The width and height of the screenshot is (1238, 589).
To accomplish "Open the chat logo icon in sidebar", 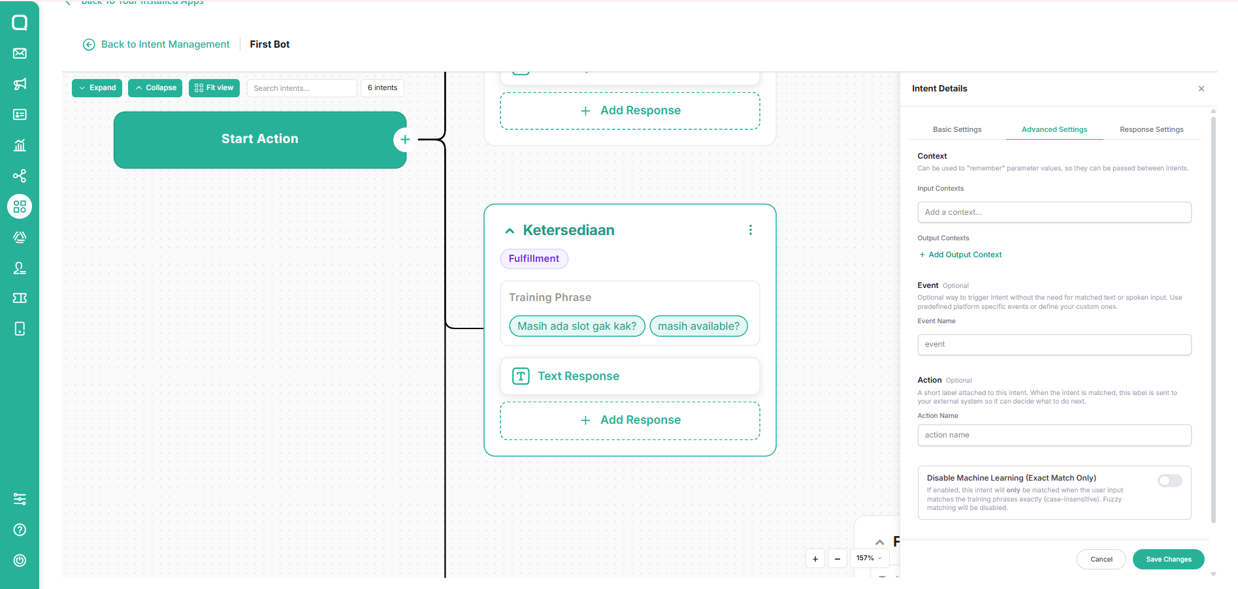I will (20, 23).
